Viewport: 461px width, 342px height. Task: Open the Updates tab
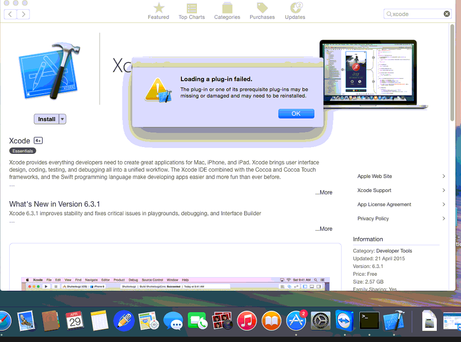295,11
